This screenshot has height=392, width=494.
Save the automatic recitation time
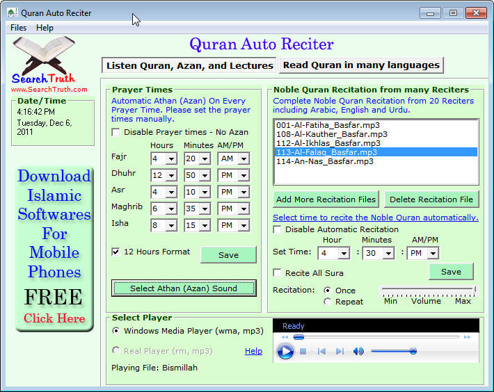tap(451, 272)
